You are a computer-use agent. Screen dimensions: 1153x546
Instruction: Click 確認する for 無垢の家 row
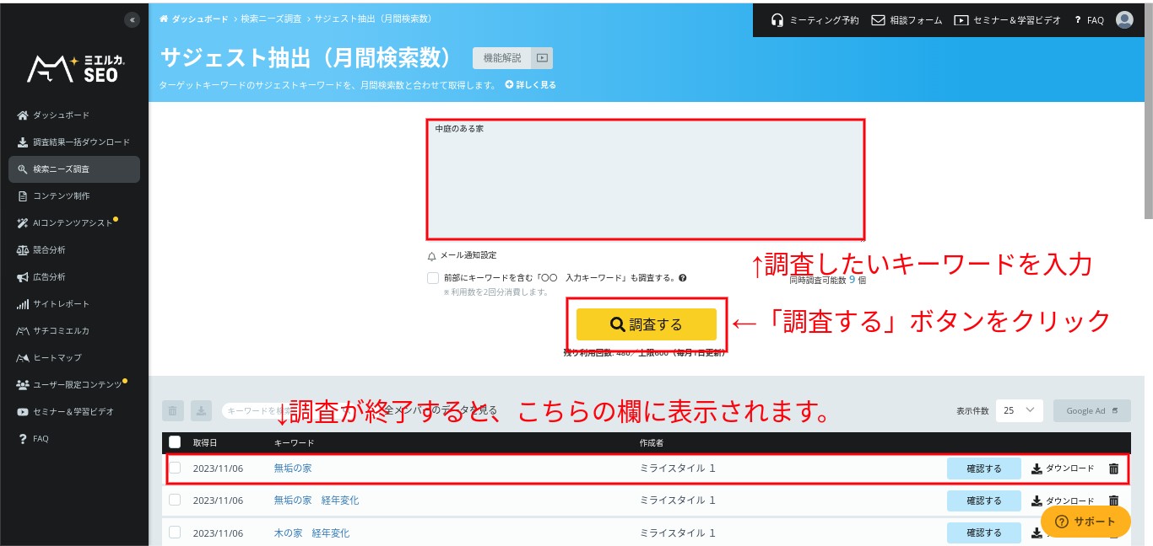click(x=983, y=468)
